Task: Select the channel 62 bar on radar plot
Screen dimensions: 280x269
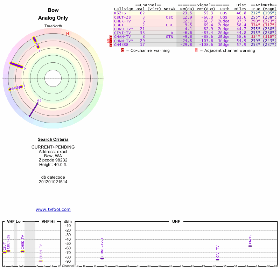Action: (34, 108)
